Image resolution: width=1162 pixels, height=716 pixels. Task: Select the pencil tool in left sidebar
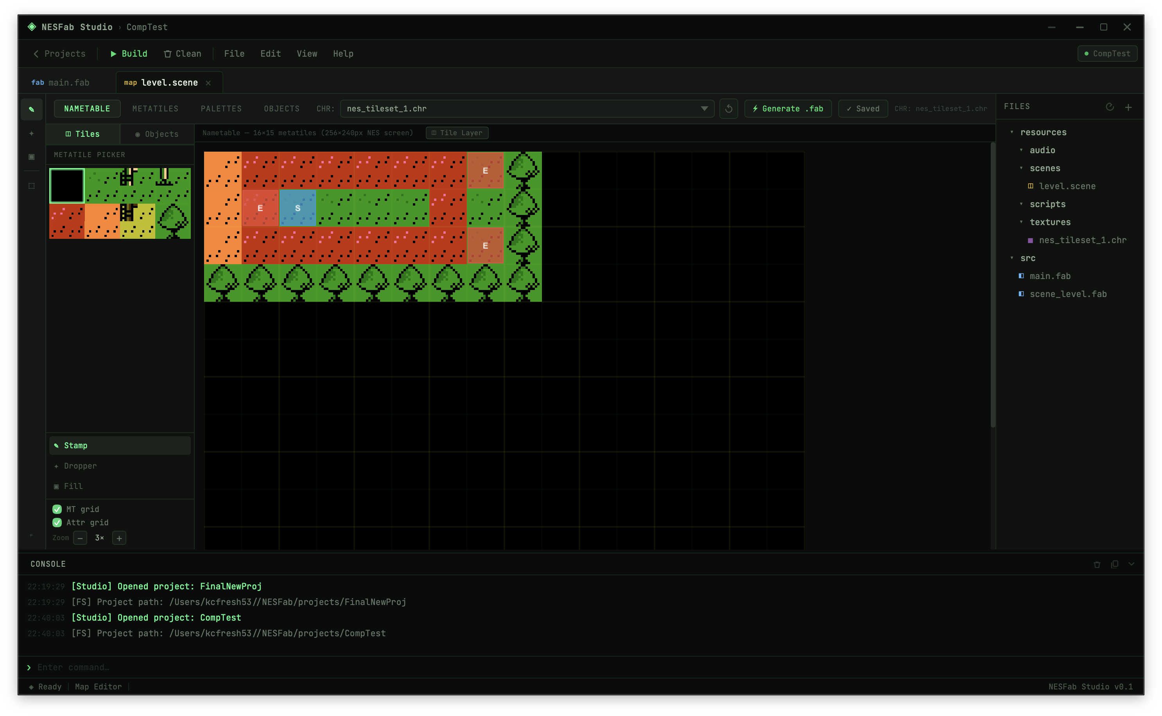[x=31, y=109]
